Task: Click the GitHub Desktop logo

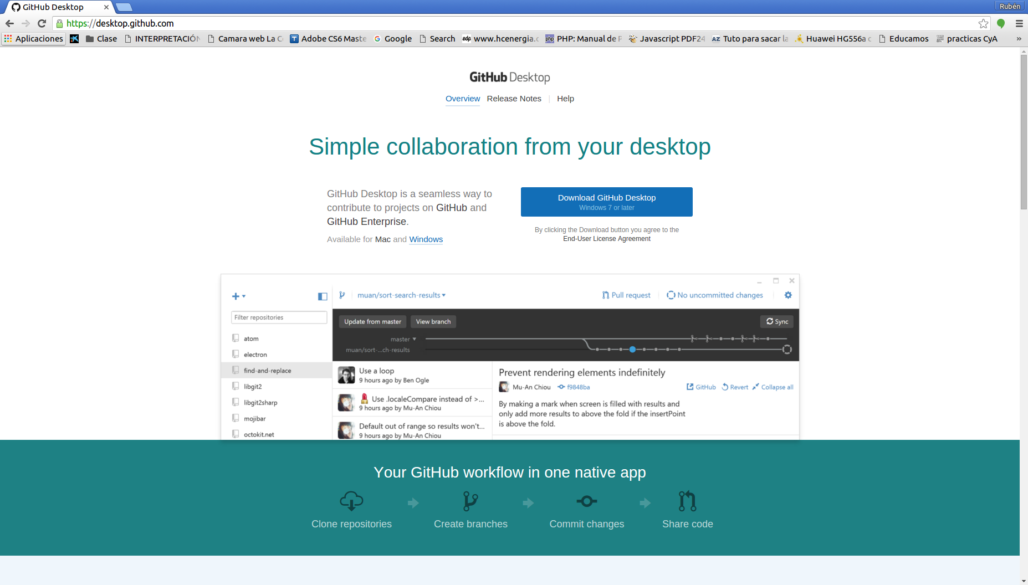Action: click(510, 77)
